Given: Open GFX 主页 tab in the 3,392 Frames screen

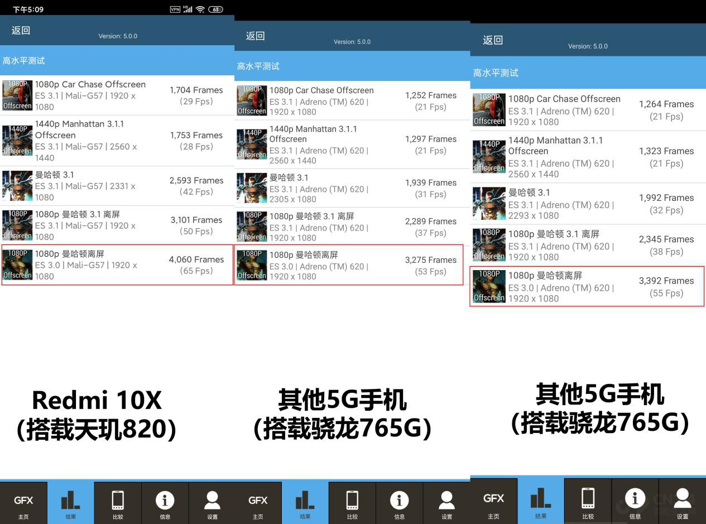Looking at the screenshot, I should click(493, 501).
